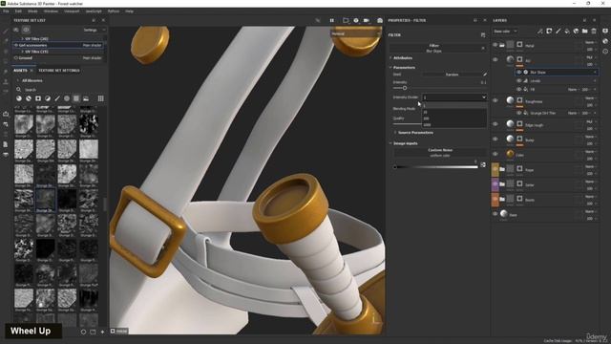611x344 pixels.
Task: Click the Custom Noise uniform color button
Action: [440, 153]
